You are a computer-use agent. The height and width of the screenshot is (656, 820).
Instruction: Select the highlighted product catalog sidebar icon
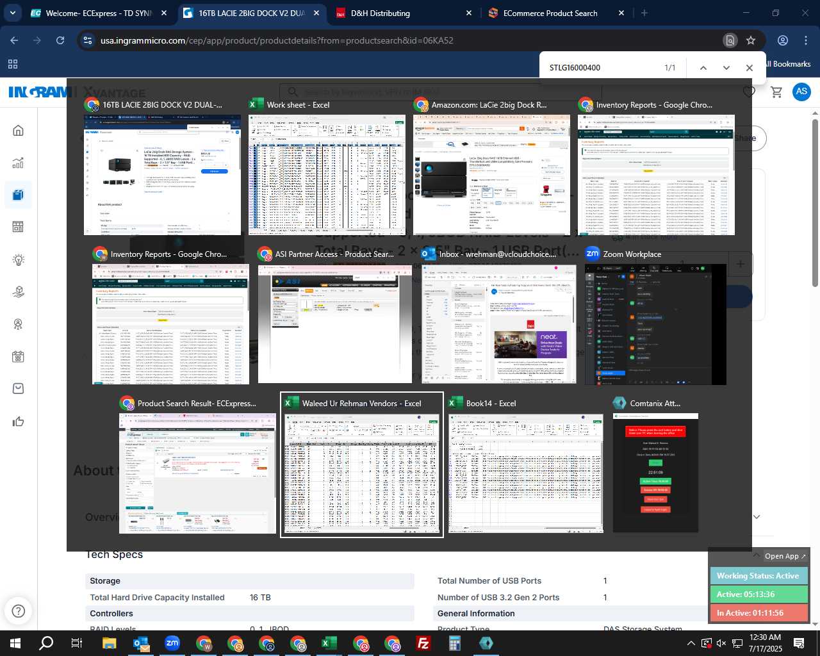(18, 195)
